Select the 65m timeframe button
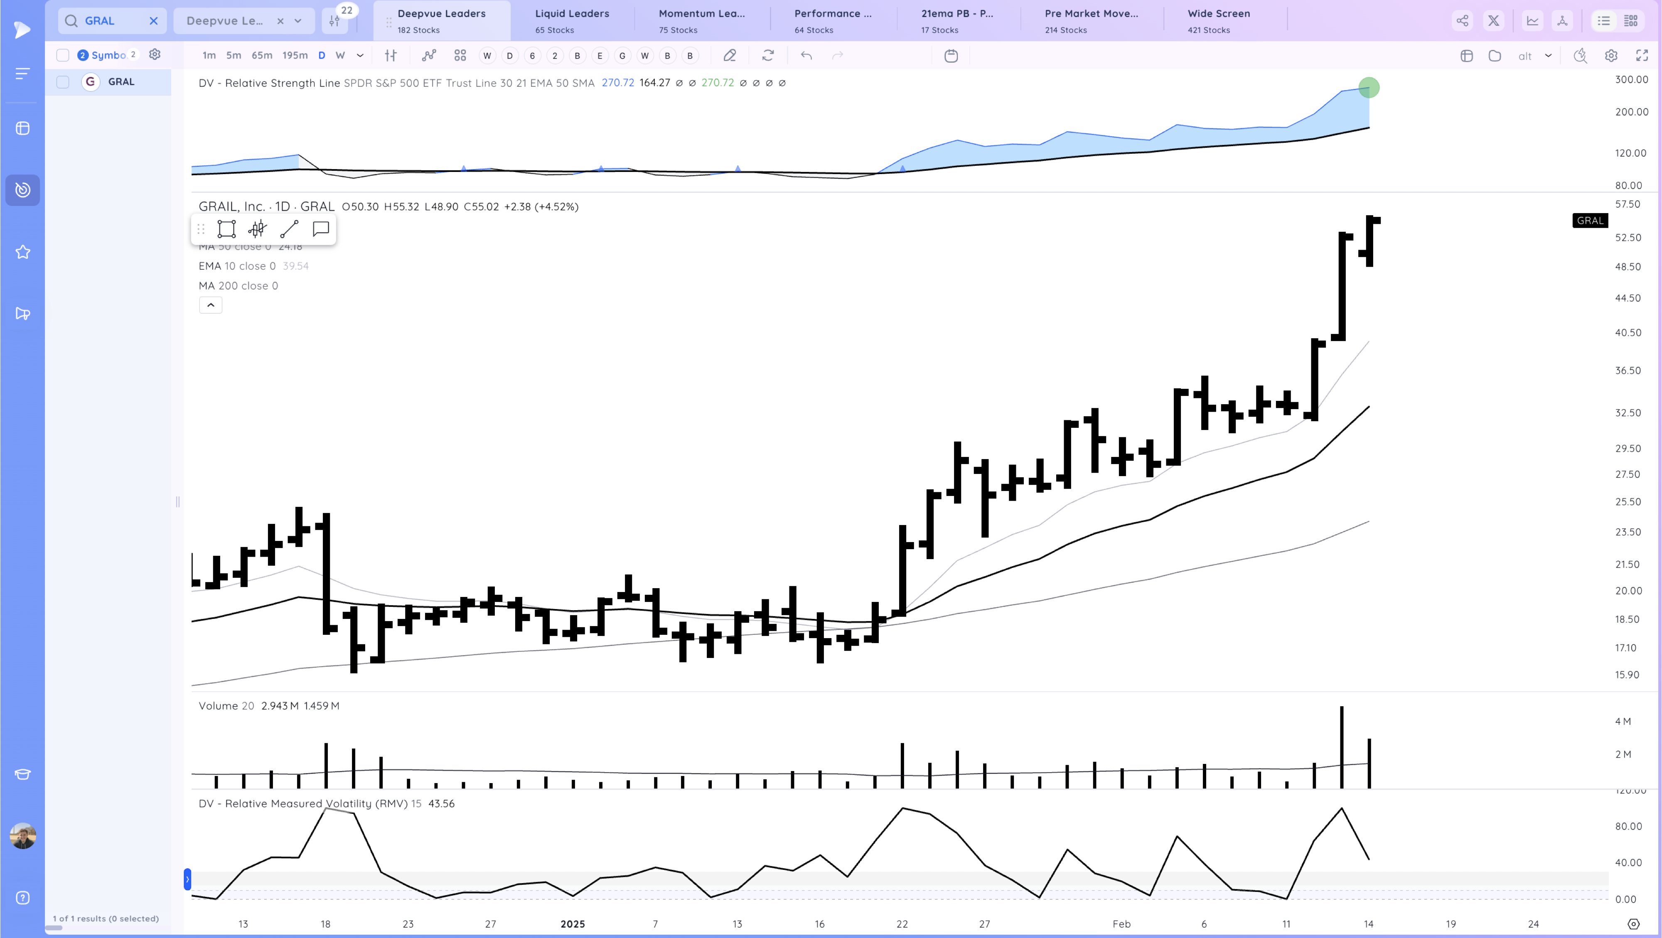 261,56
